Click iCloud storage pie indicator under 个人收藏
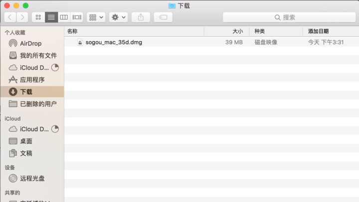Image resolution: width=359 pixels, height=202 pixels. pos(55,67)
